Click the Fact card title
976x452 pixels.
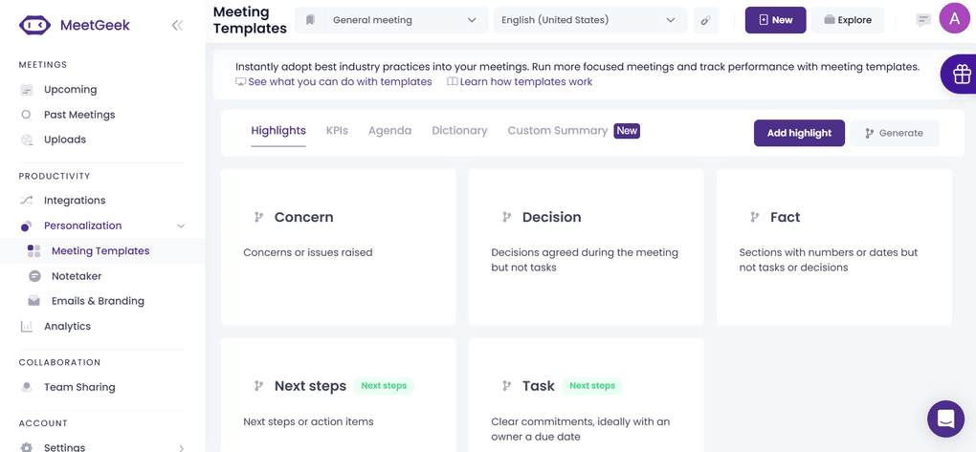pos(785,217)
